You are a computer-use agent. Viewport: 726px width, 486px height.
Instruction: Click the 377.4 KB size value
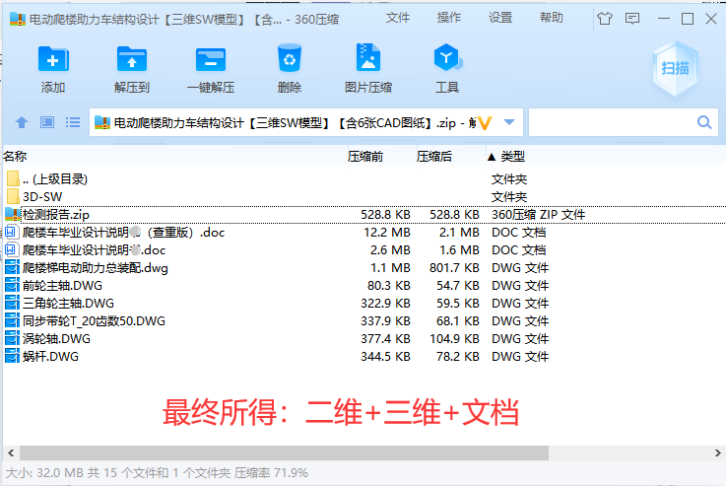coord(385,339)
